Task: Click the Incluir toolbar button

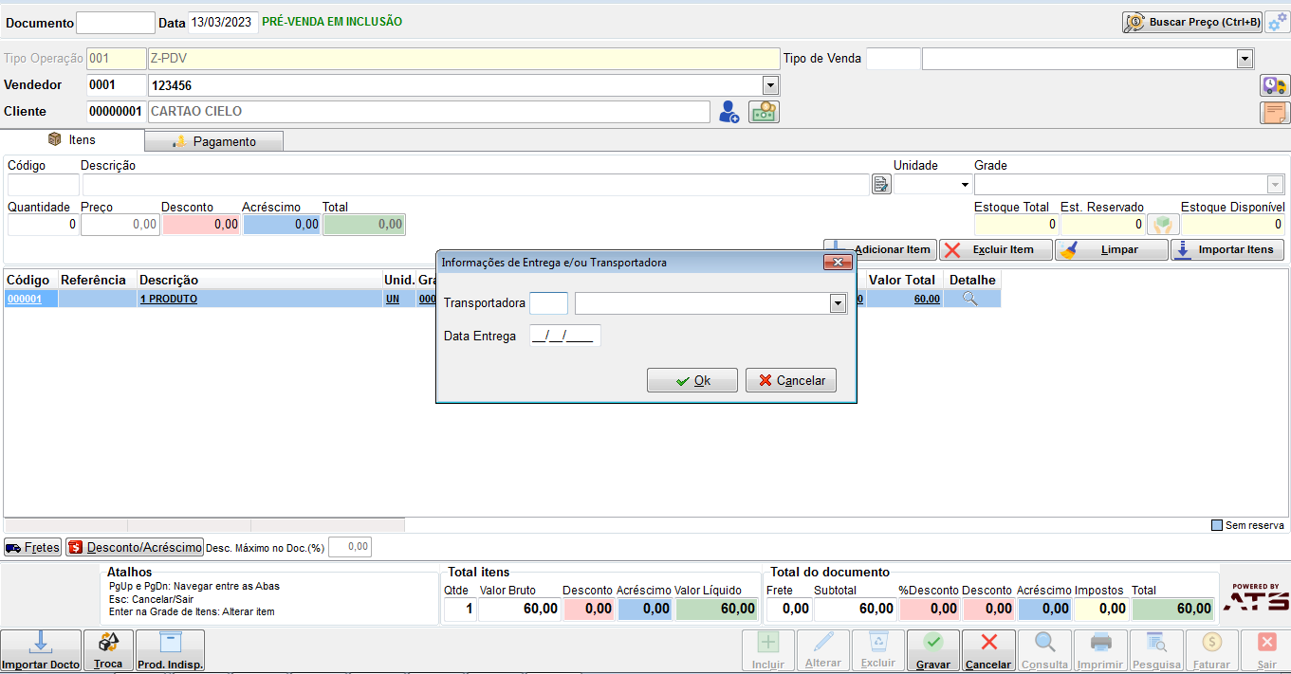Action: [768, 651]
